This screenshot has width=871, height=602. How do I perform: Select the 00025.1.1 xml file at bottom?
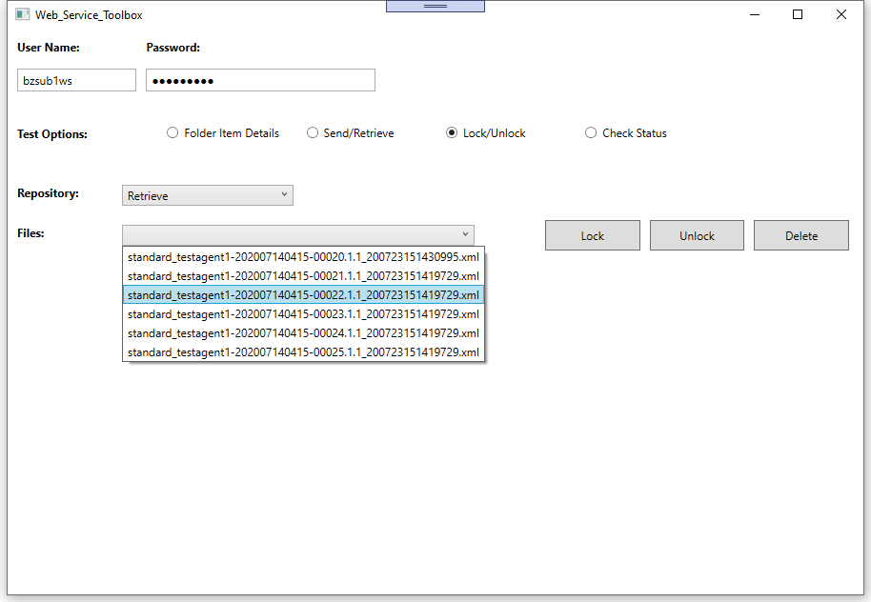[303, 352]
